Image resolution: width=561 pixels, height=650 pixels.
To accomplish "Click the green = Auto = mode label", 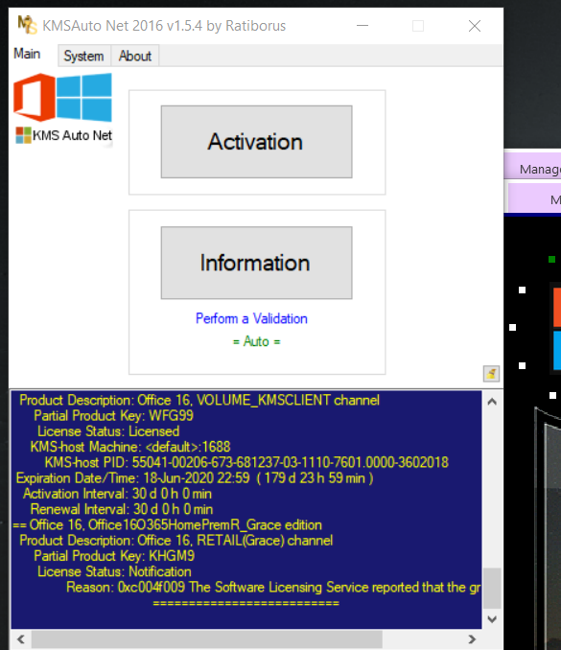I will [256, 341].
